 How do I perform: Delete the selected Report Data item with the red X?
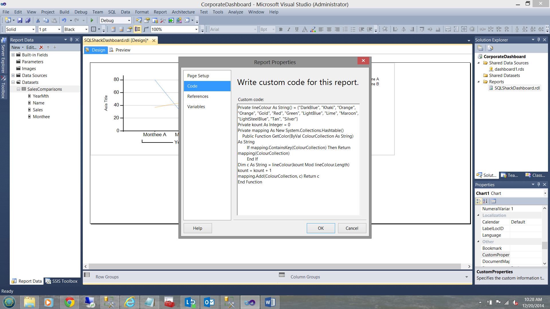coord(41,47)
